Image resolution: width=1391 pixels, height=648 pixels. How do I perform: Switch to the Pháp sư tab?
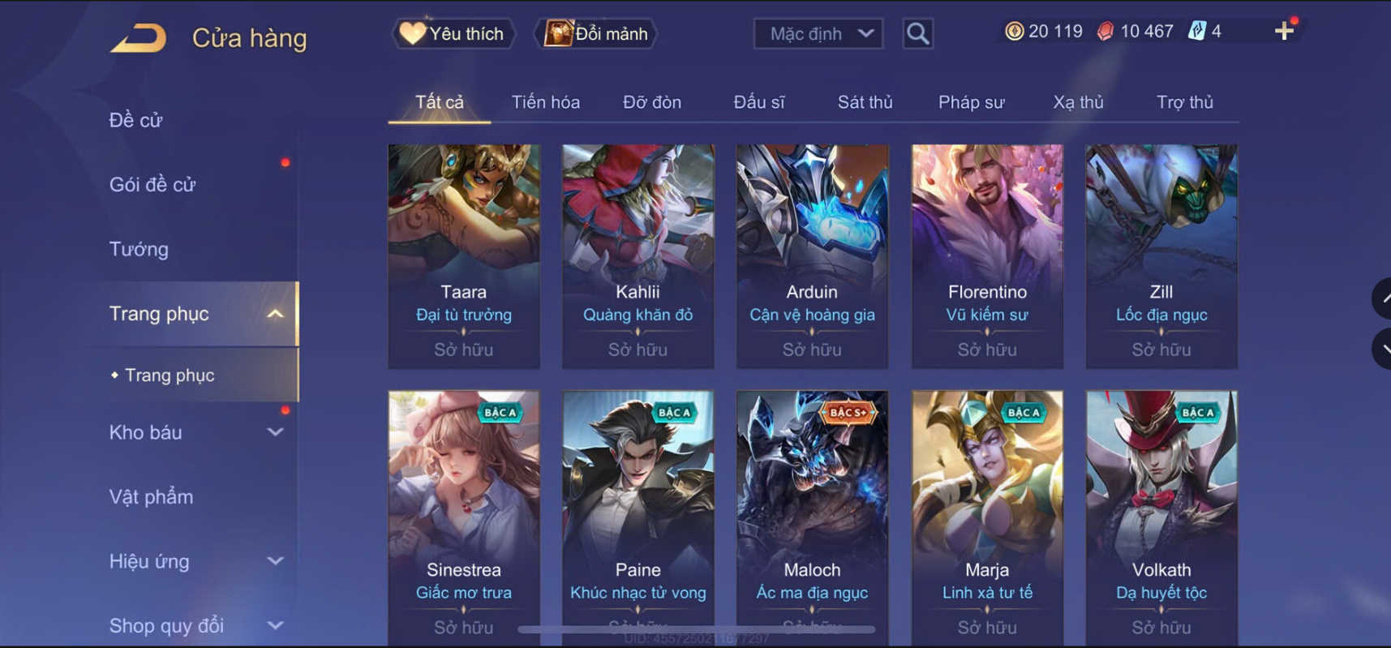tap(971, 102)
